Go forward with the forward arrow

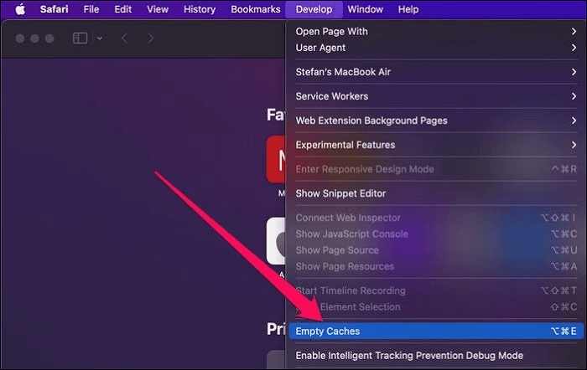(x=150, y=39)
